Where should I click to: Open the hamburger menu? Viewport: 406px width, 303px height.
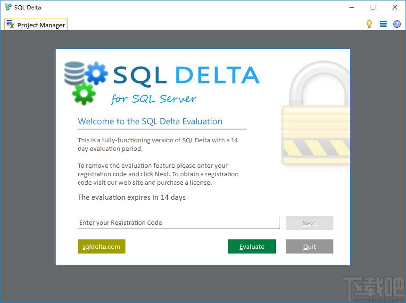point(383,24)
